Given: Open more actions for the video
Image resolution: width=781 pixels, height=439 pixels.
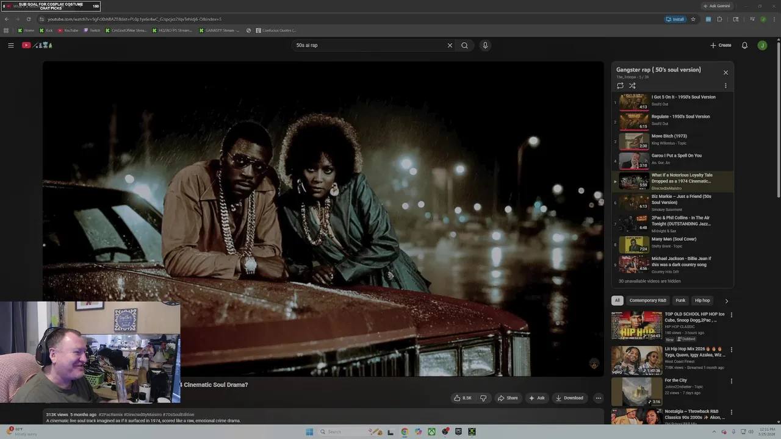Looking at the screenshot, I should (x=598, y=398).
